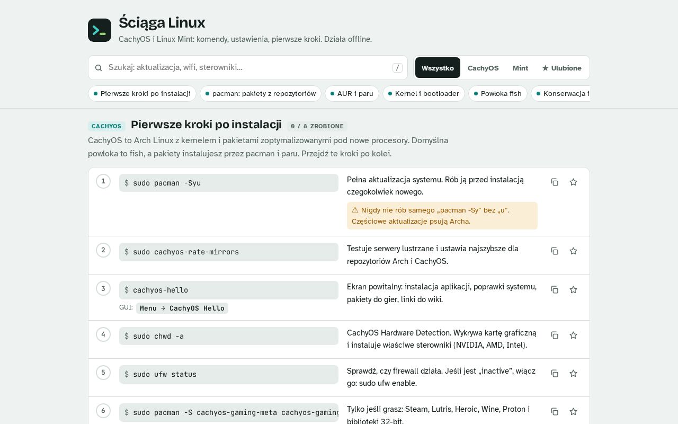This screenshot has width=678, height=424.
Task: Check off step 4
Action: (103, 334)
